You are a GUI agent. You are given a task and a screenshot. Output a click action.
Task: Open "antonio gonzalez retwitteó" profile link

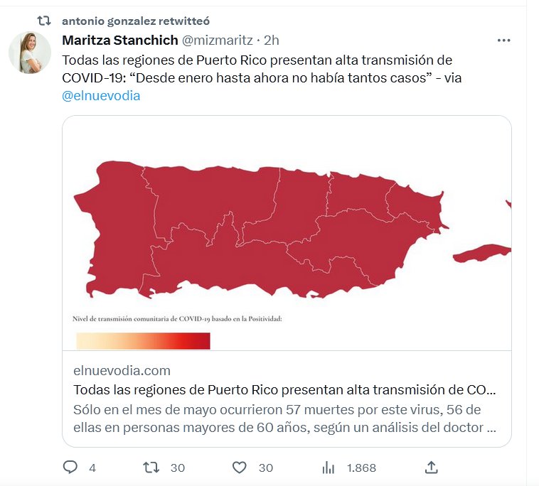(x=136, y=21)
